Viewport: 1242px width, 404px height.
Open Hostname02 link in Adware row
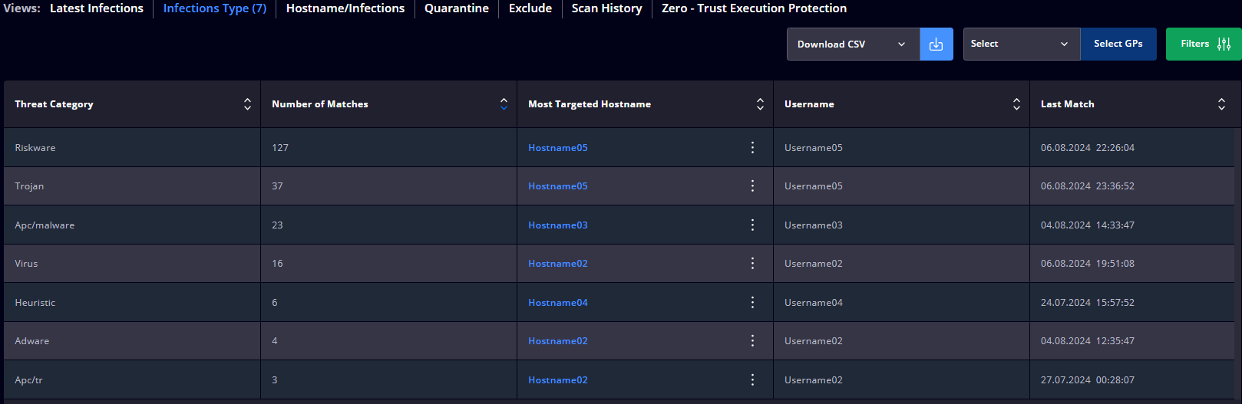558,341
